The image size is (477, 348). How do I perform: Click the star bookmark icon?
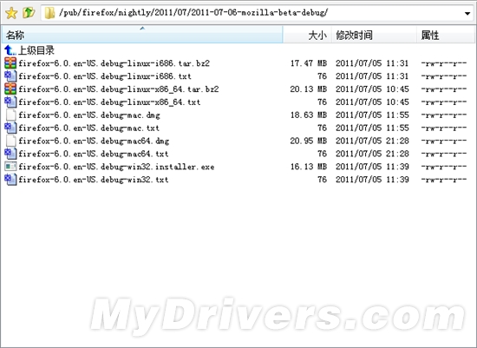(11, 13)
